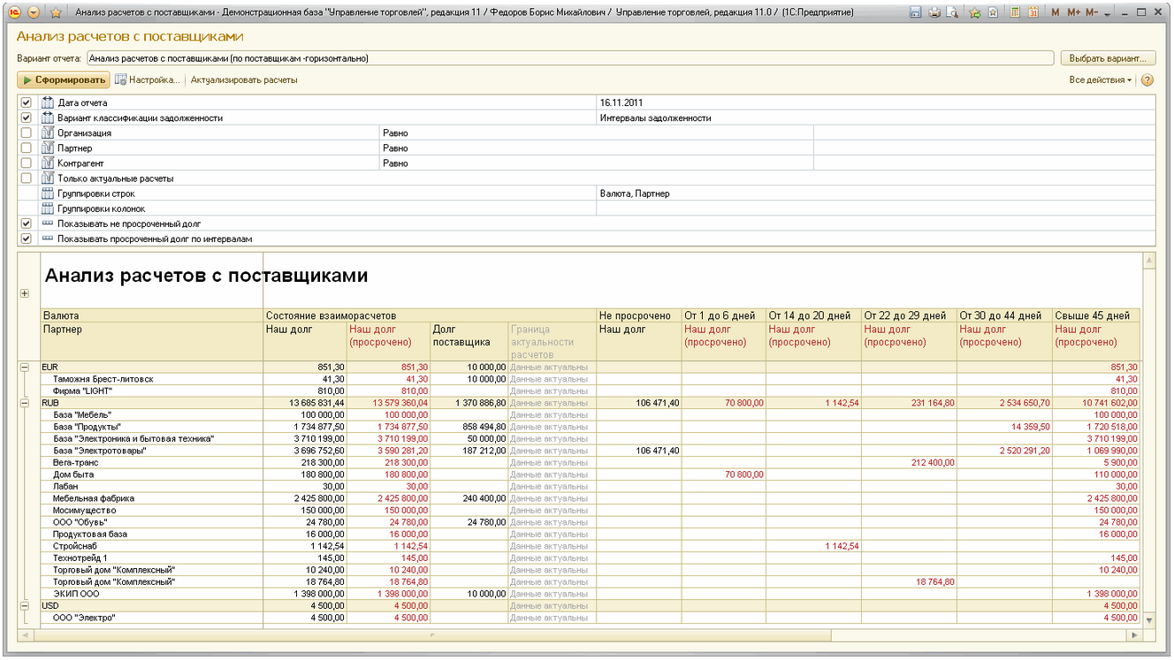Select the 'ЭКИП ООО' partner cell
The width and height of the screenshot is (1174, 660).
coord(153,594)
